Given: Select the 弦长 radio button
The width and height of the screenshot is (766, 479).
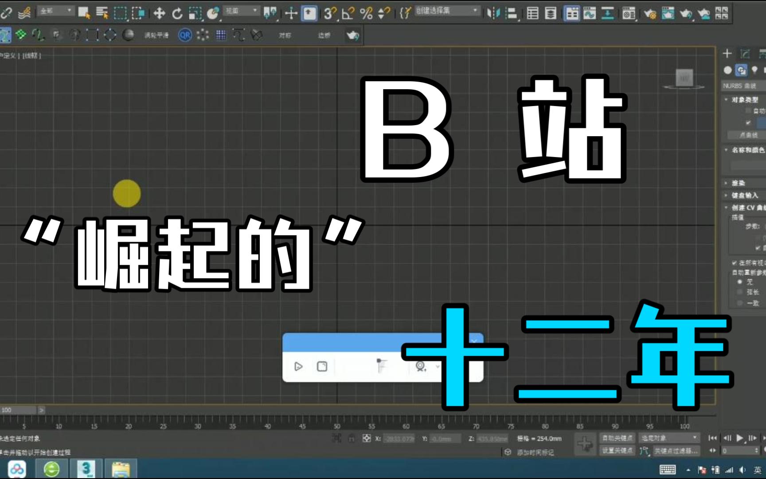Looking at the screenshot, I should point(740,292).
